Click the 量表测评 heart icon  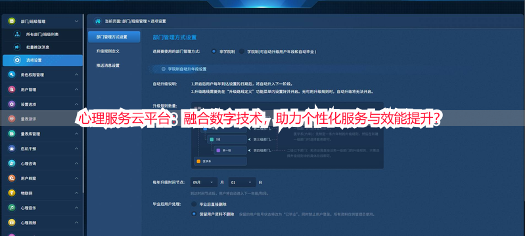point(12,119)
